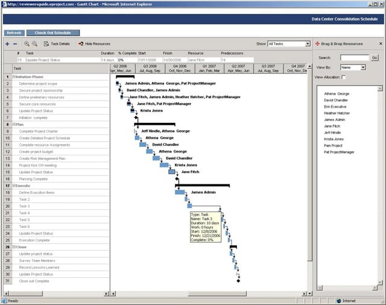Collapse the Close group

click(x=14, y=247)
